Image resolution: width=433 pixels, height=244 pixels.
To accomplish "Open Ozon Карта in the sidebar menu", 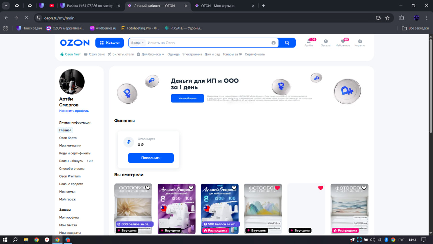I will 68,138.
